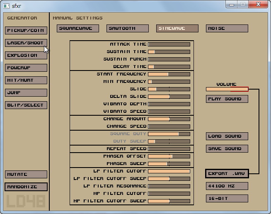The width and height of the screenshot is (271, 214).
Task: Set the Vibrato Speed slider
Action: (169, 112)
